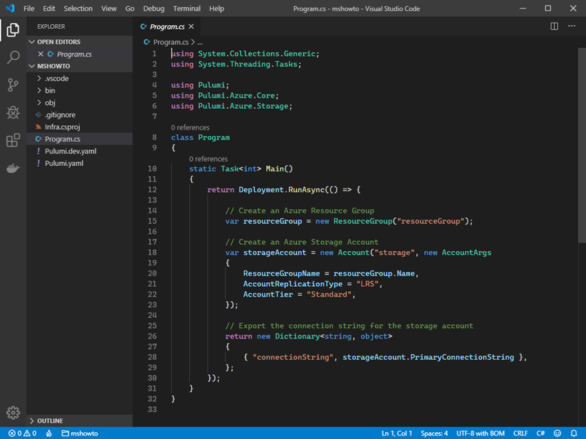Open the Terminal menu
The height and width of the screenshot is (439, 586).
point(186,8)
